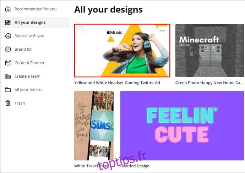
Task: Click the home icon beside Recommended for you
Action: pos(8,9)
